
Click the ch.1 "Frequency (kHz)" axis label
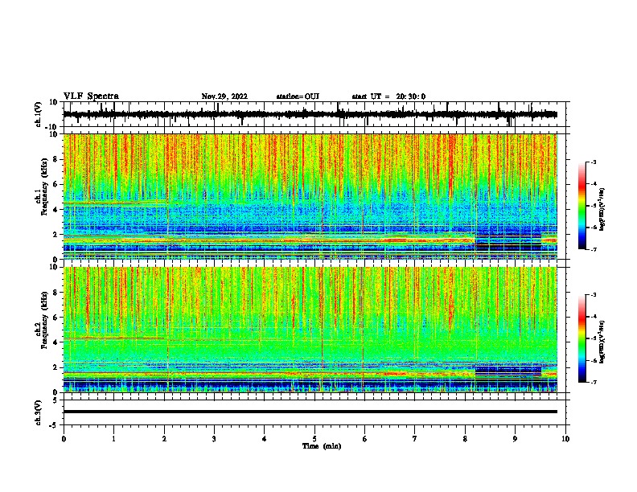tap(44, 187)
